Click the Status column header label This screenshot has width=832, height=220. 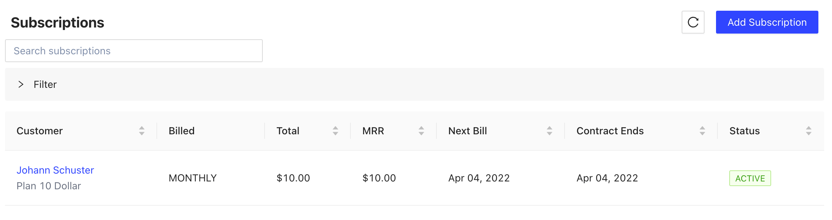[744, 131]
